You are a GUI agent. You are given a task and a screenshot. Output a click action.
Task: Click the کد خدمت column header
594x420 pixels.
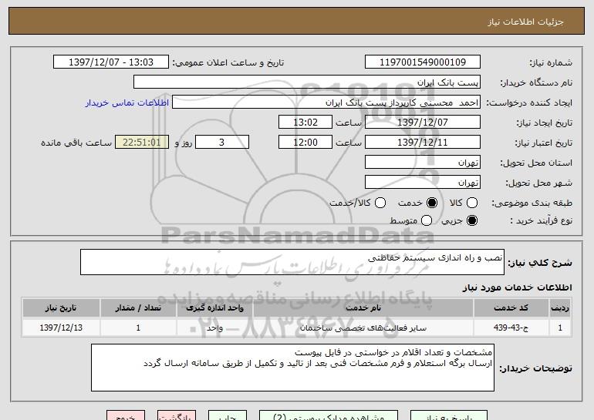point(511,308)
